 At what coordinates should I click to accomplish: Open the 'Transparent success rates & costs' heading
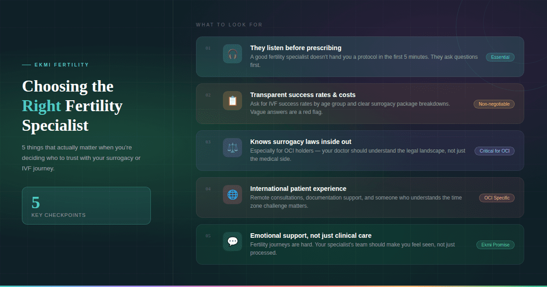(303, 95)
